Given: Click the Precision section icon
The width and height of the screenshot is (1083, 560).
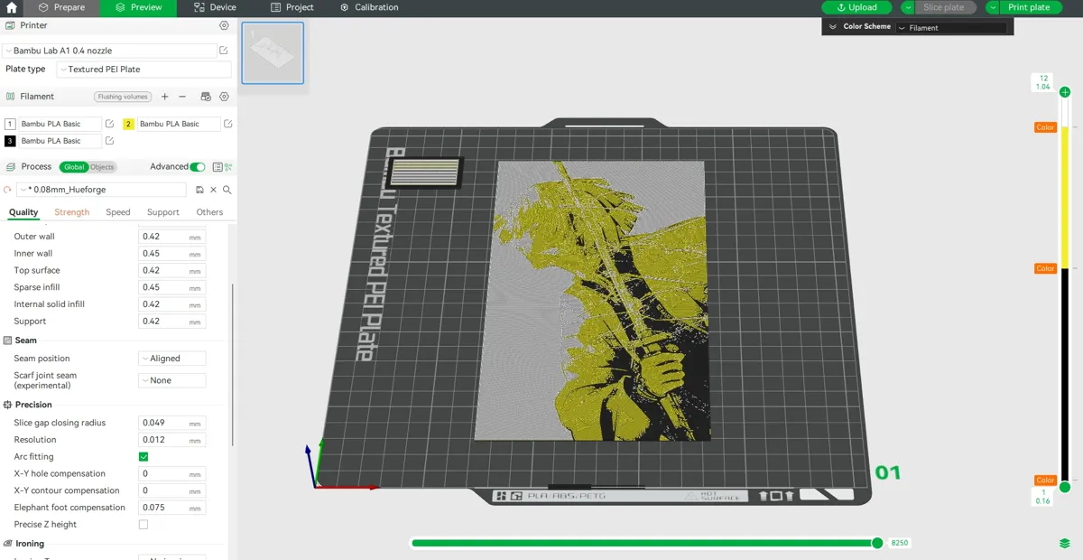Looking at the screenshot, I should coord(8,405).
